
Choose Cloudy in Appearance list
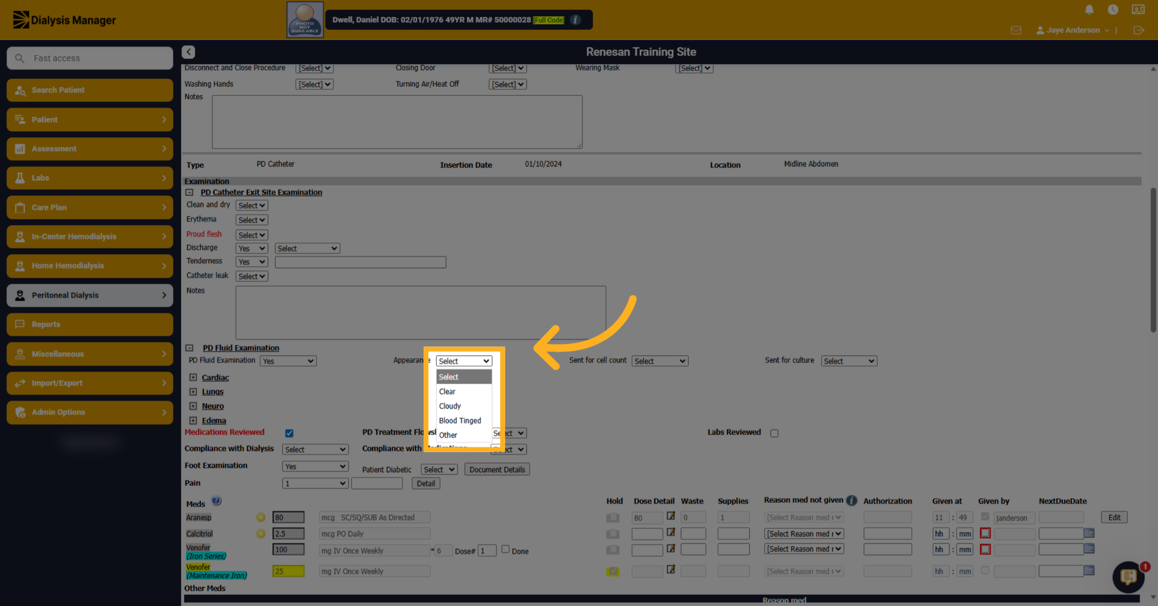coord(464,406)
